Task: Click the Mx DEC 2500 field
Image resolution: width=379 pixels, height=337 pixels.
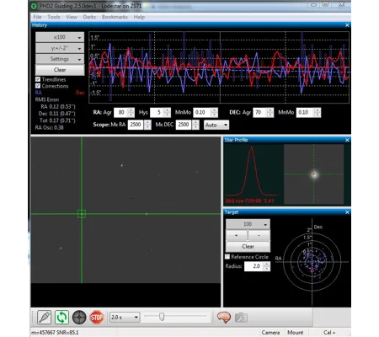Action: (184, 125)
